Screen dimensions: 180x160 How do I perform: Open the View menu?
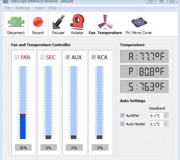click(39, 8)
